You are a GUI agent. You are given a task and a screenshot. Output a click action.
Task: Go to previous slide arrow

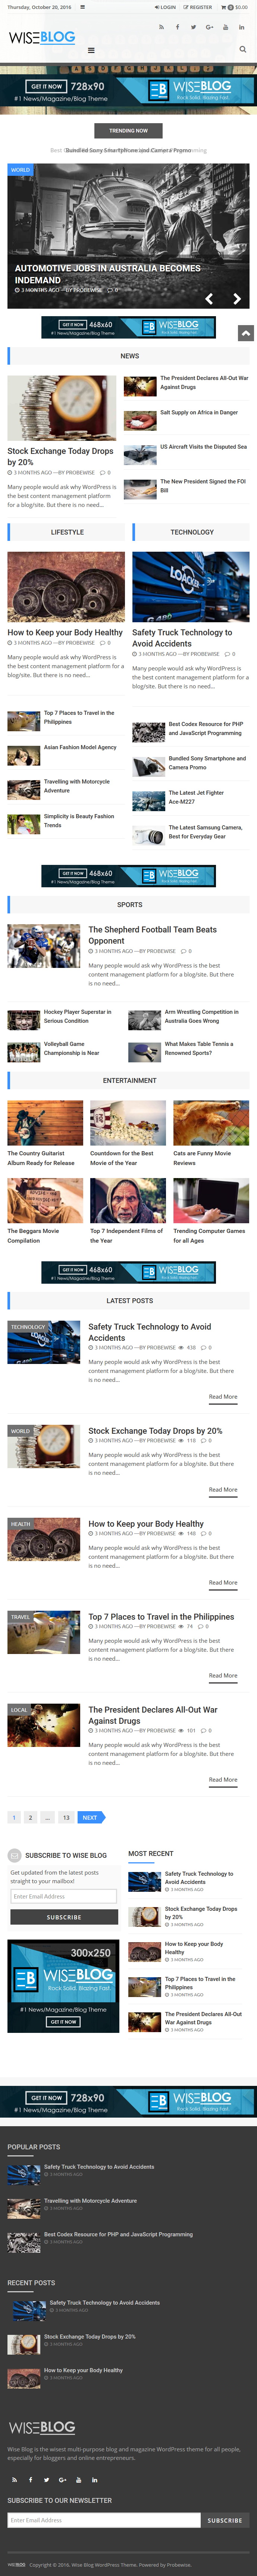[209, 299]
